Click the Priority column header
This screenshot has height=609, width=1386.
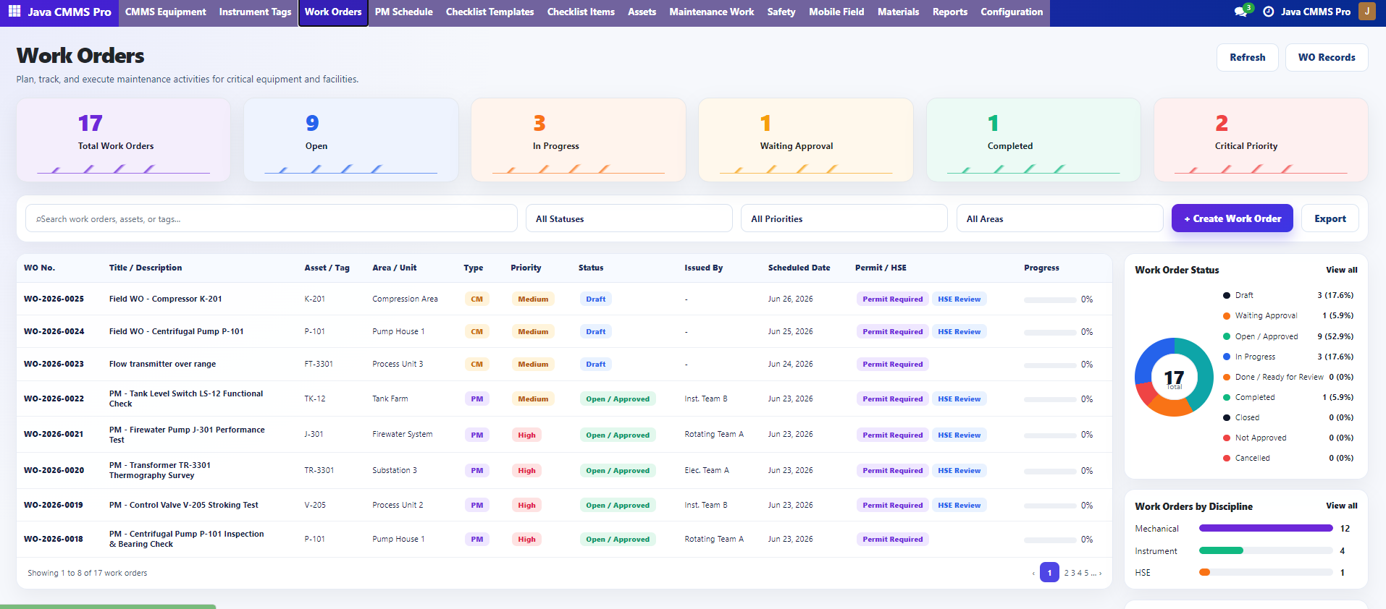[526, 268]
